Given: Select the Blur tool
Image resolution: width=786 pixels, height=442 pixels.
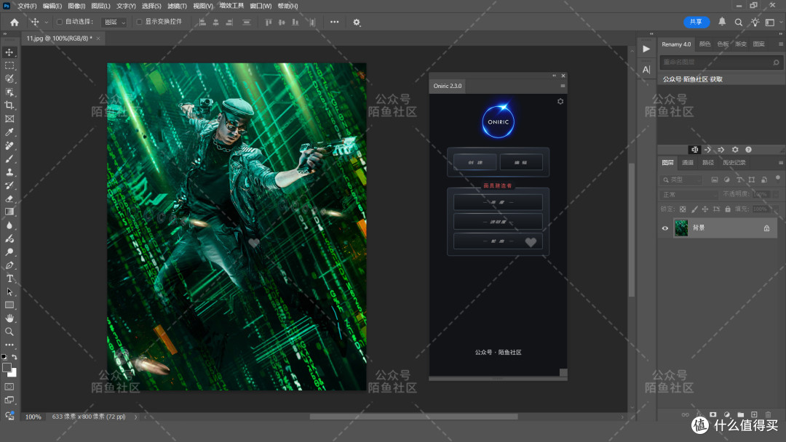Looking at the screenshot, I should (9, 225).
